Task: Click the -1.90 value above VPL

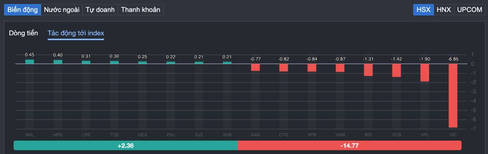Action: click(425, 59)
